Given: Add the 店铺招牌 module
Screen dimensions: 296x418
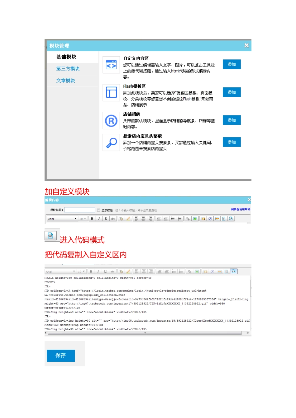Looking at the screenshot, I should (x=232, y=120).
